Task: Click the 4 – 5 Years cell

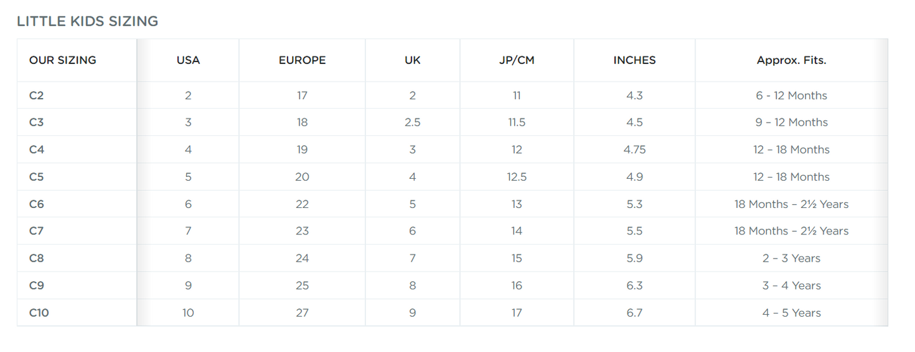Action: pos(792,313)
